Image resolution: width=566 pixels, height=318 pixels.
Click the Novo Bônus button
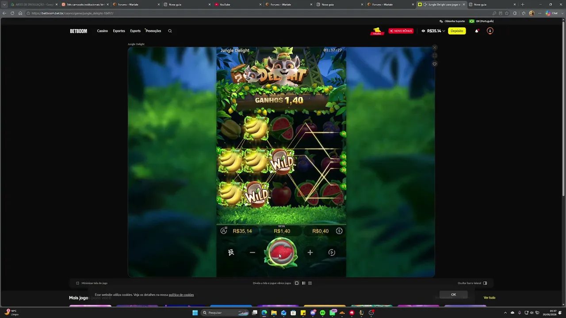(x=401, y=31)
